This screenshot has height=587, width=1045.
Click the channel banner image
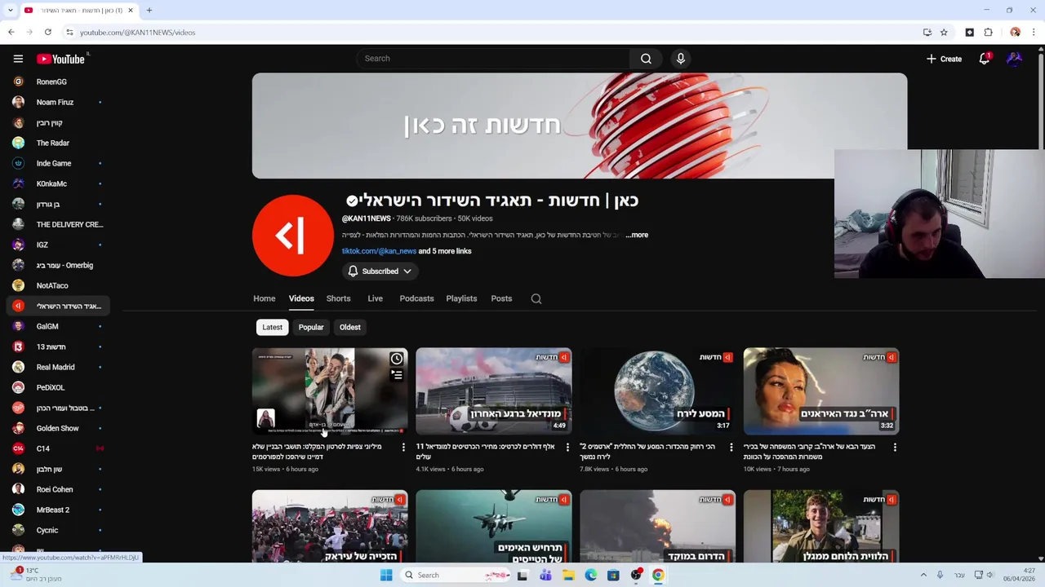coord(580,126)
